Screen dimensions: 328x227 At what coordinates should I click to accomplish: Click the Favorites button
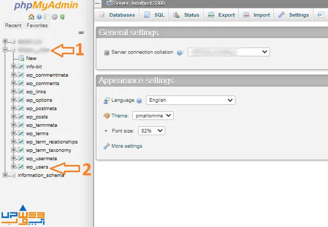37,26
